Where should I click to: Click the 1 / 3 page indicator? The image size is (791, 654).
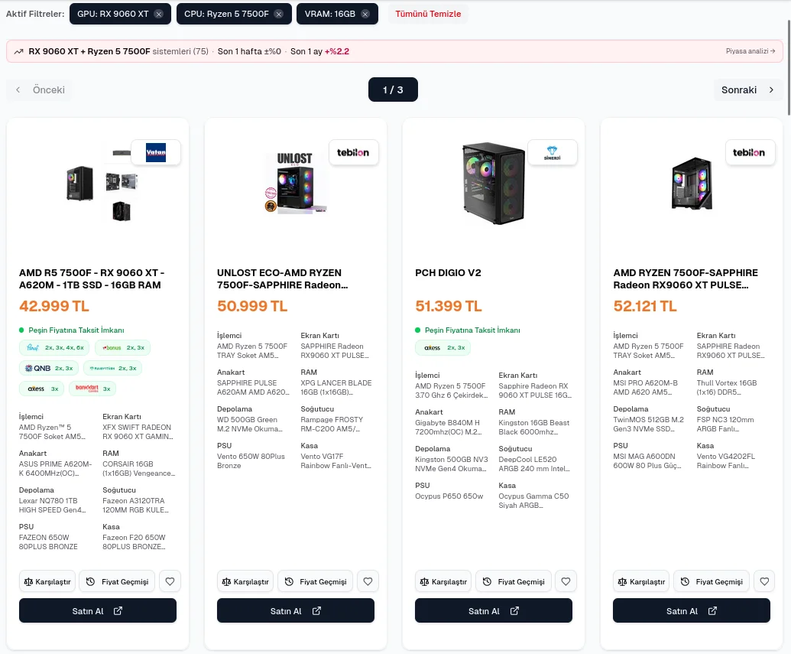(x=393, y=90)
